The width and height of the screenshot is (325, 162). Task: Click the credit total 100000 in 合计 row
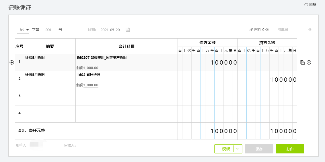click(x=283, y=131)
